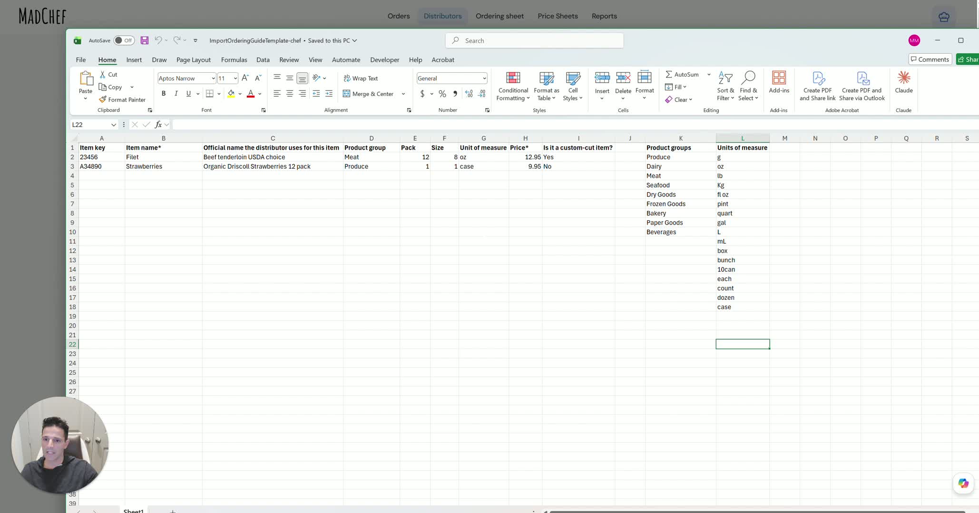Switch to the Formulas tab
Screen dimensions: 979x513
coord(234,60)
